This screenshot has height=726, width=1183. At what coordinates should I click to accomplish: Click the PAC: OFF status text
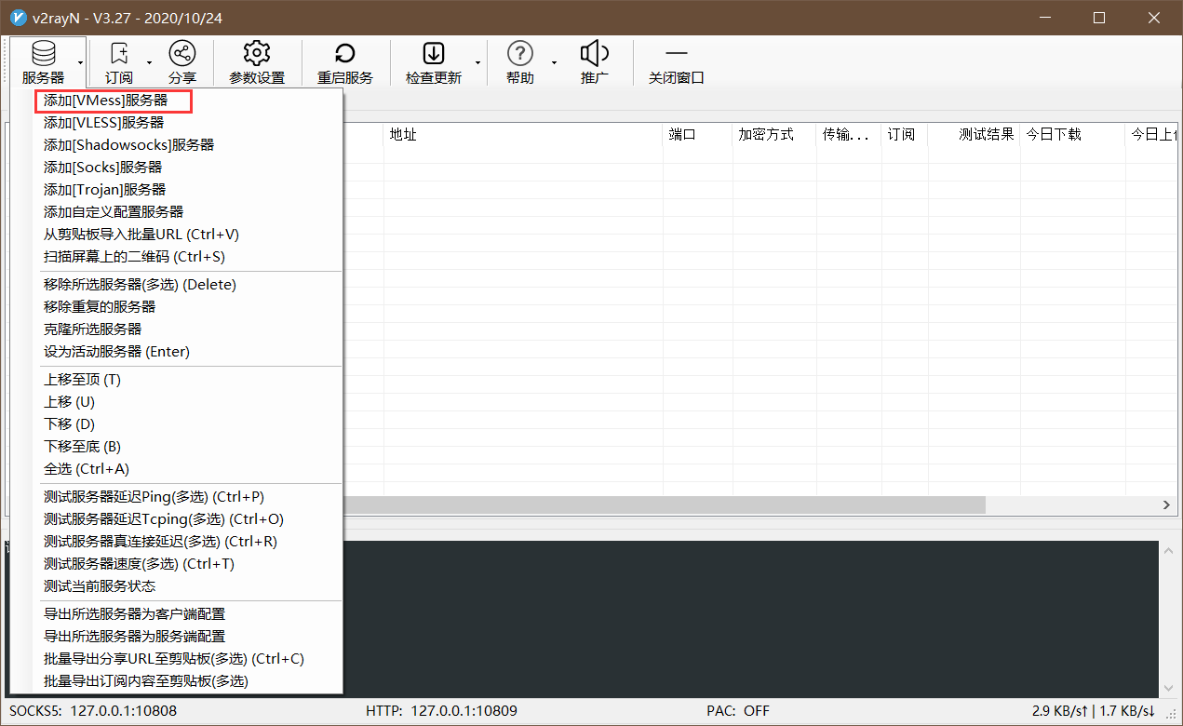738,711
